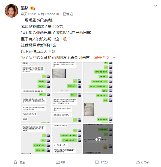Viewport: 161px width, 167px height.
Task: Open the top-right chat screenshot thumbnail
Action: [98, 77]
